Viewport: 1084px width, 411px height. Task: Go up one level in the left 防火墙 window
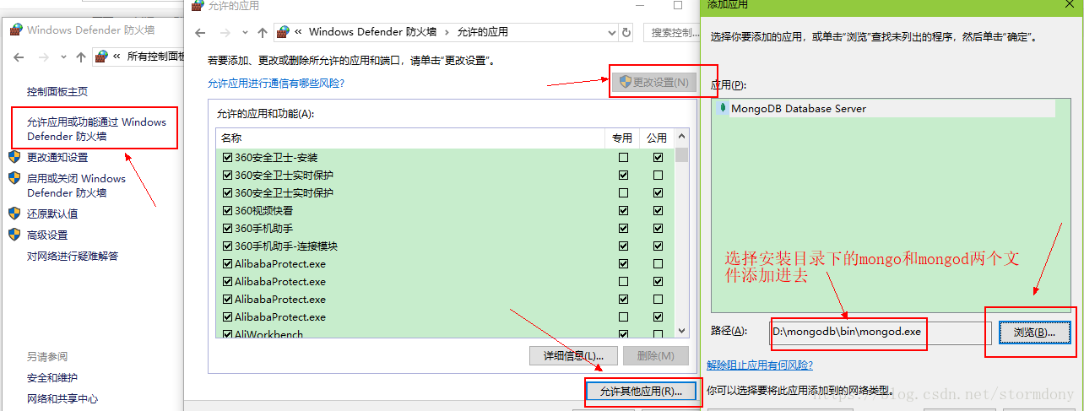(x=80, y=57)
